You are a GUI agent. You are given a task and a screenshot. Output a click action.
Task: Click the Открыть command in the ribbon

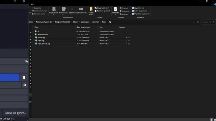click(x=124, y=8)
